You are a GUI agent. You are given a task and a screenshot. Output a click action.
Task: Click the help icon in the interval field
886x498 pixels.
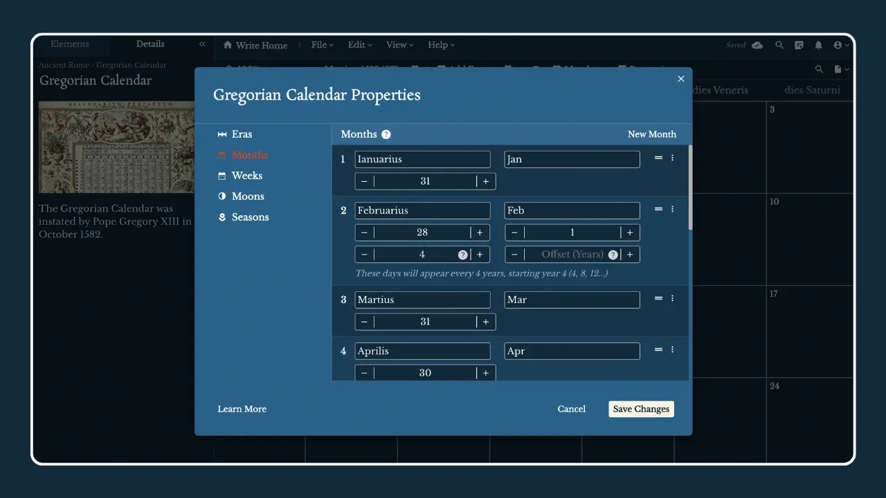pos(462,255)
